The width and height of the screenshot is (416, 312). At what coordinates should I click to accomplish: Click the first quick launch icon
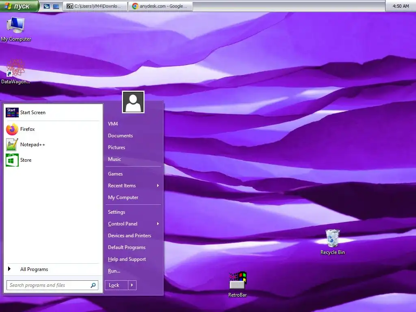pyautogui.click(x=47, y=6)
